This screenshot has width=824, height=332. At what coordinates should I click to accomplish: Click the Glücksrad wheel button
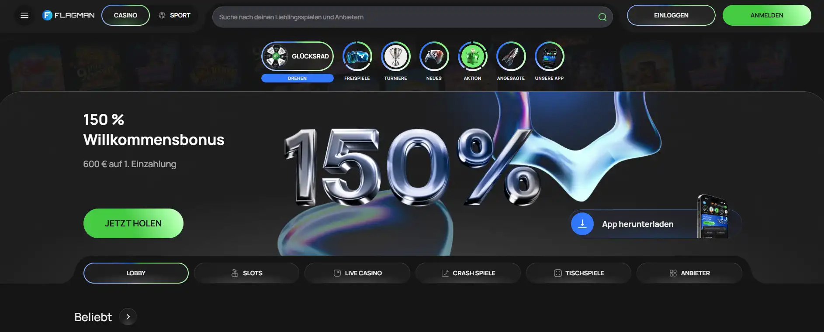click(x=297, y=56)
